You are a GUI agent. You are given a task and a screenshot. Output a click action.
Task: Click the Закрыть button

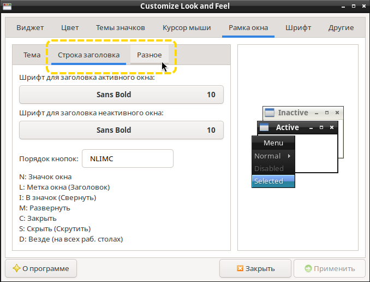point(255,268)
